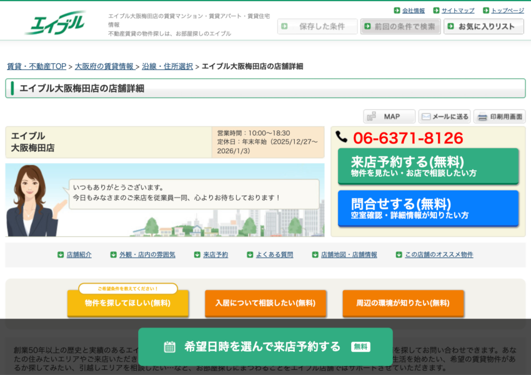Open the 会社情報 link
The image size is (531, 375).
[x=413, y=11]
